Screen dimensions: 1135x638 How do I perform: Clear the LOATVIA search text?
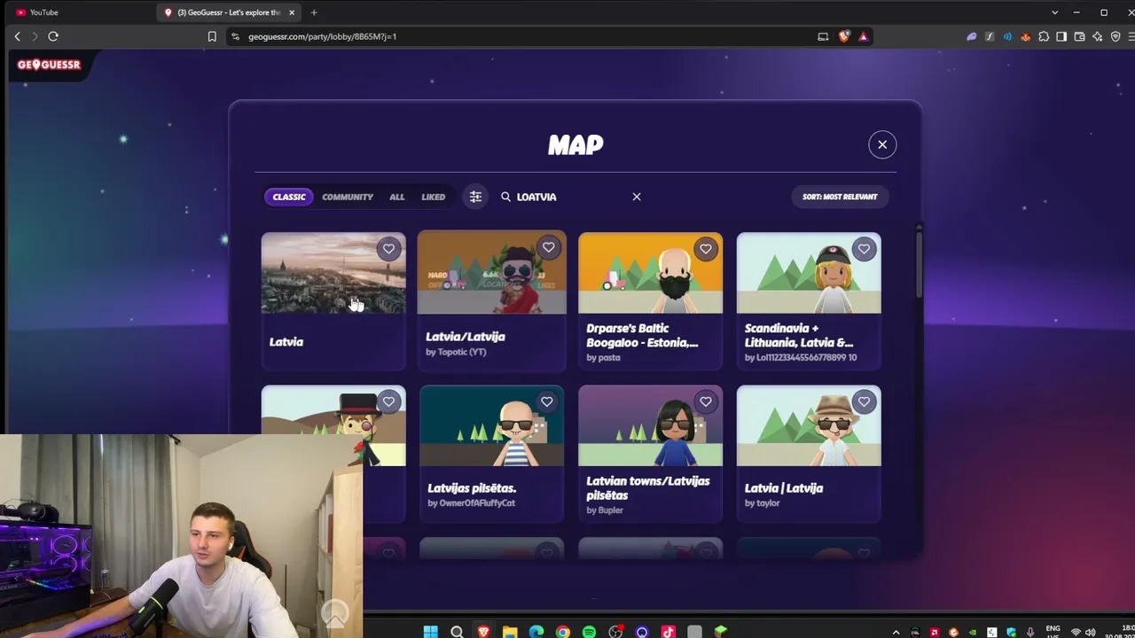(637, 197)
